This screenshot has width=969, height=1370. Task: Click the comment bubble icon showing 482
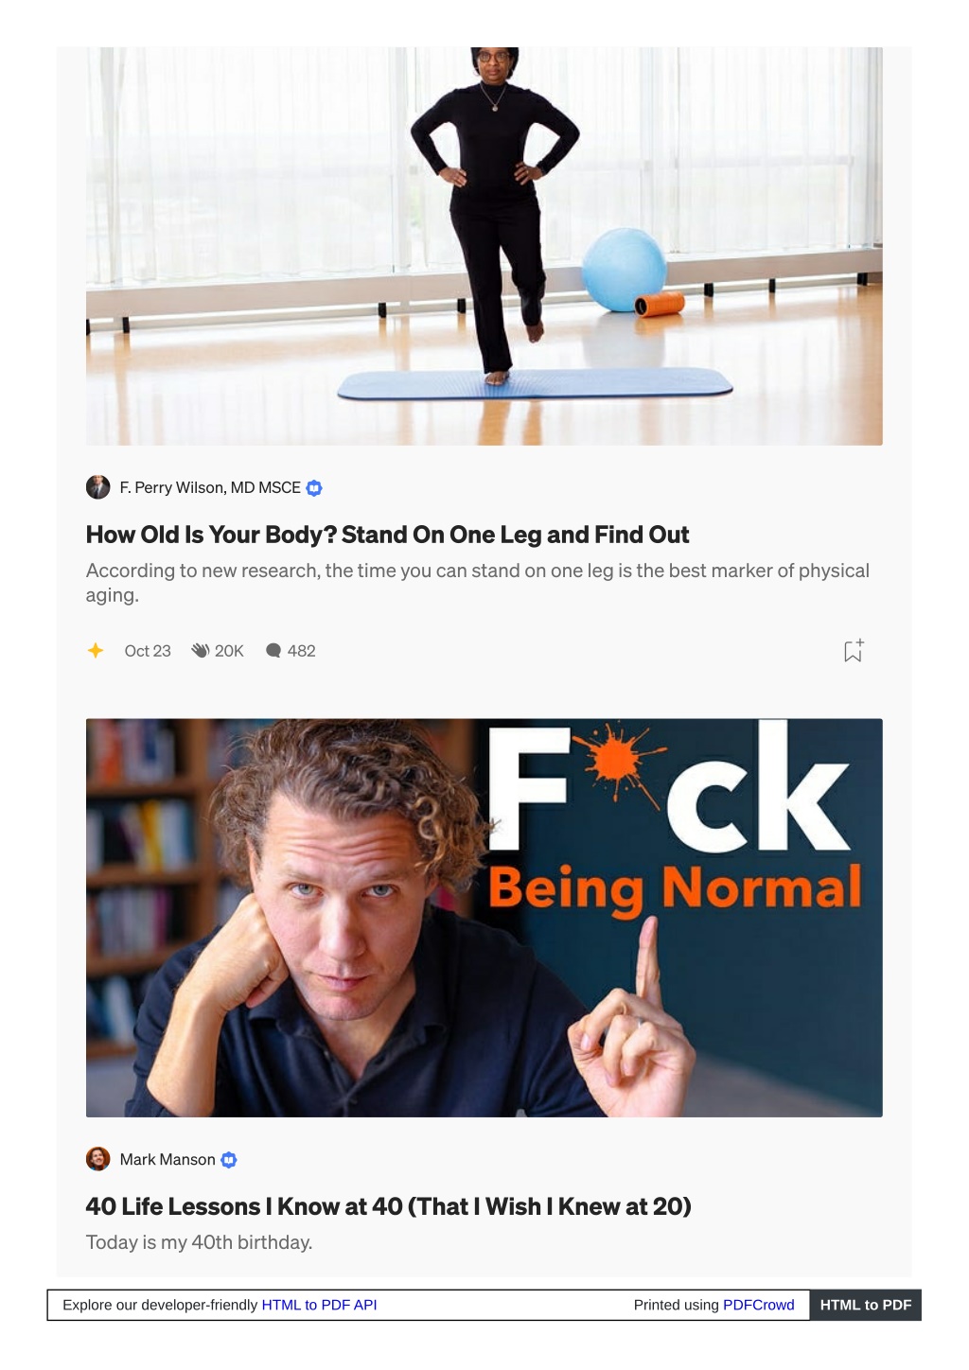click(273, 651)
